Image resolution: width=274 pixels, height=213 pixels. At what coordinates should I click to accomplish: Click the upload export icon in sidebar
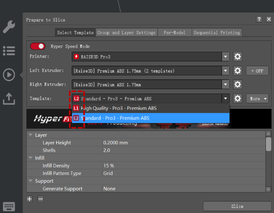pyautogui.click(x=9, y=99)
